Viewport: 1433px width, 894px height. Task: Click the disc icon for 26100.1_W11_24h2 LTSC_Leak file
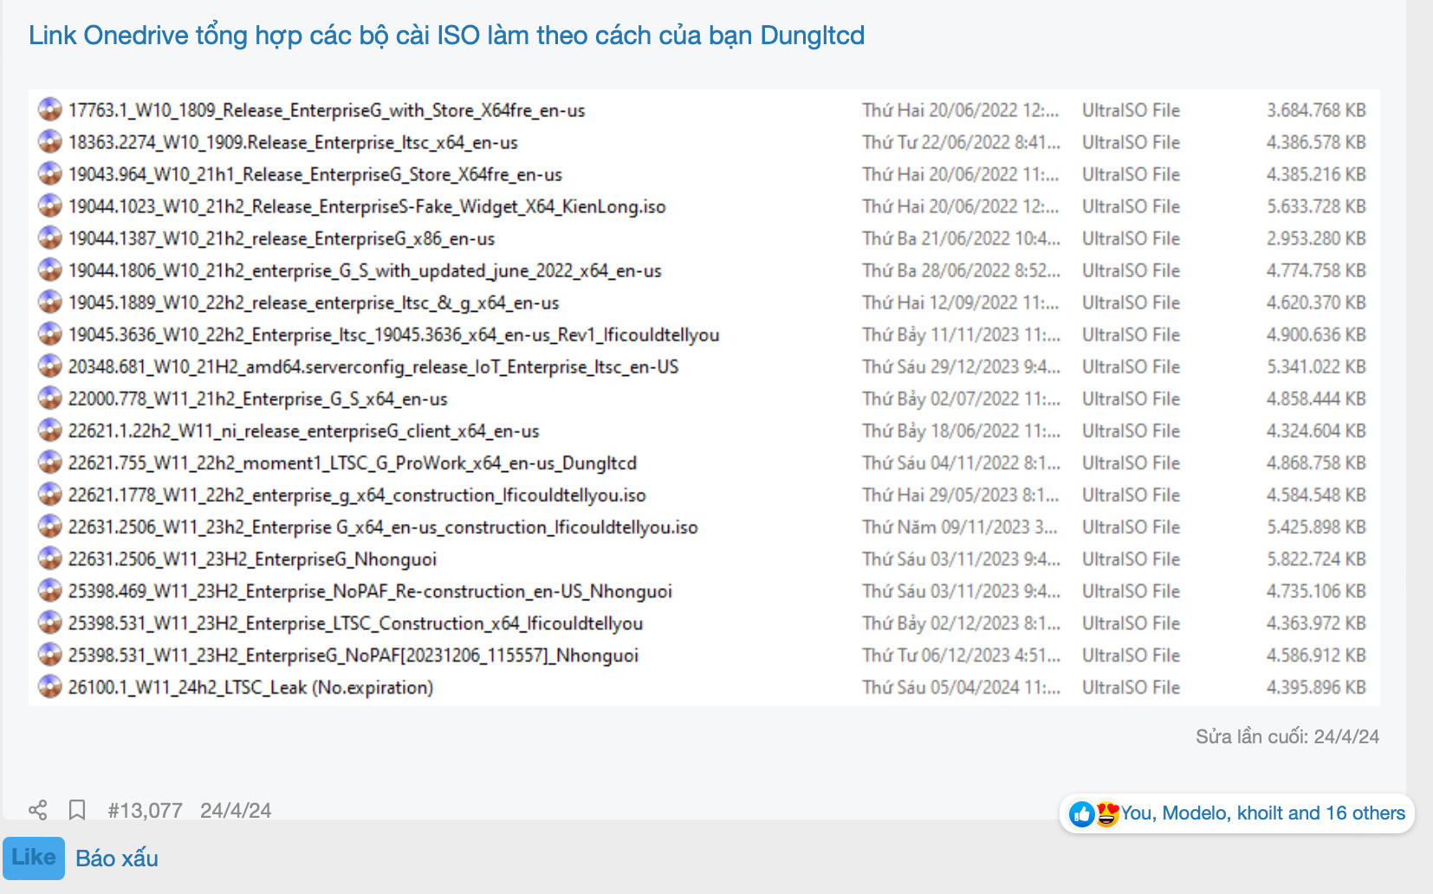tap(50, 686)
